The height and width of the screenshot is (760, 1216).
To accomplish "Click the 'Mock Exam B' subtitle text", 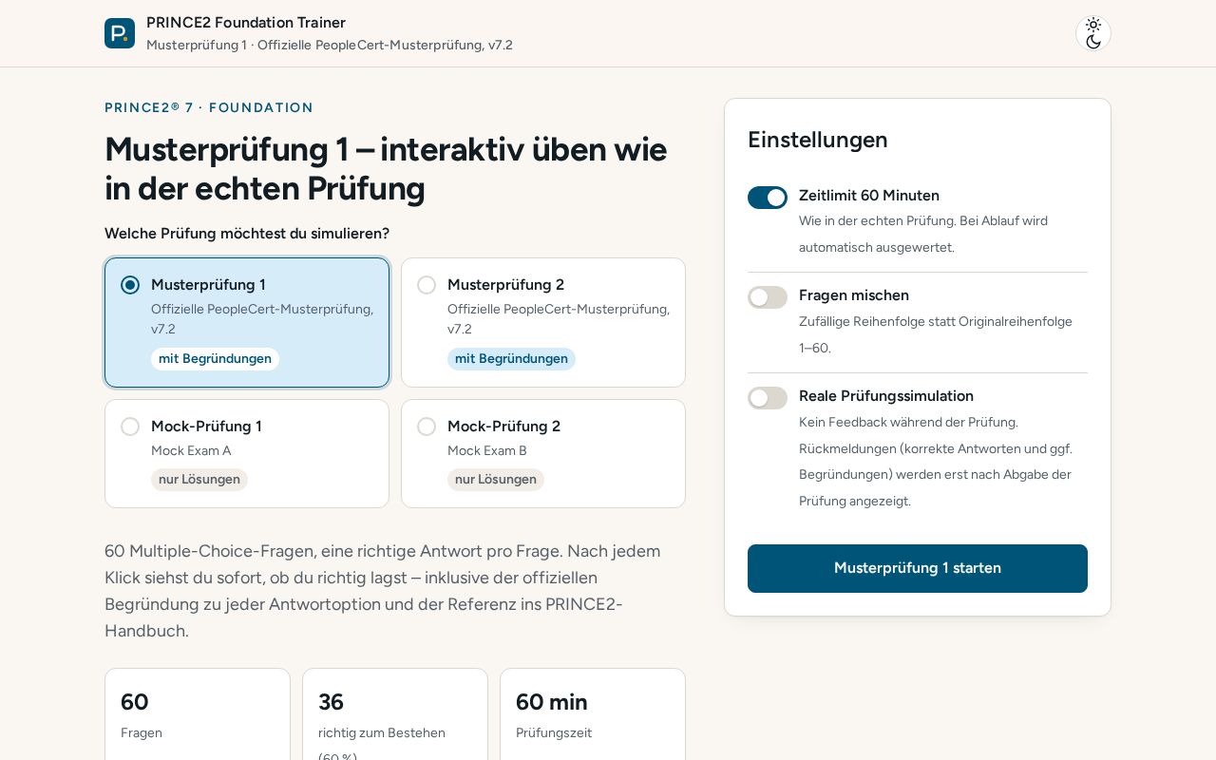I will [x=487, y=450].
